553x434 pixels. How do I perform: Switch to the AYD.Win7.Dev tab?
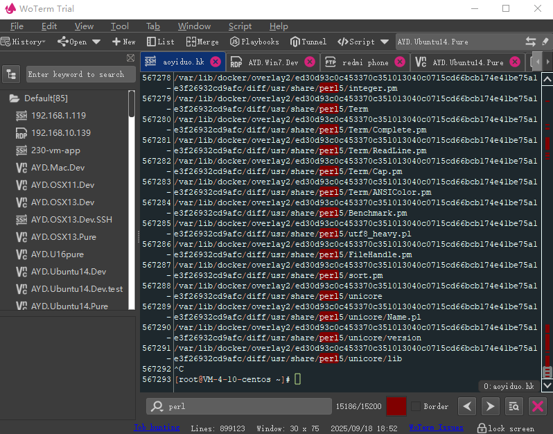(x=272, y=62)
